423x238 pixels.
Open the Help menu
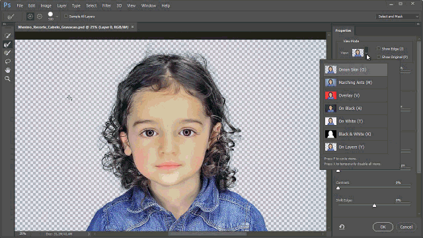[166, 5]
